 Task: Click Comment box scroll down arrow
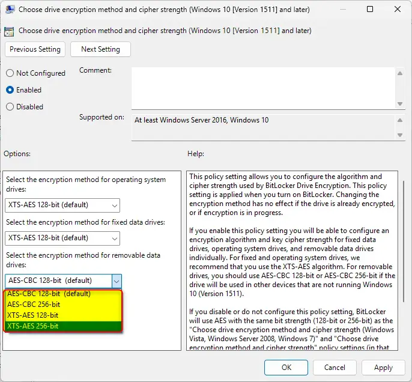pos(400,104)
